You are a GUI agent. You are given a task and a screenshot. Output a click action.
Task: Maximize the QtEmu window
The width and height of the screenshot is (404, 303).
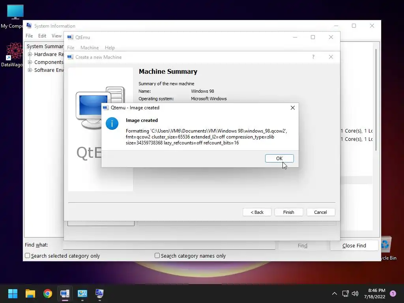click(313, 37)
